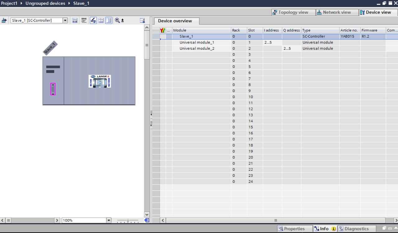Select the vertical split editor layout icon

point(109,21)
